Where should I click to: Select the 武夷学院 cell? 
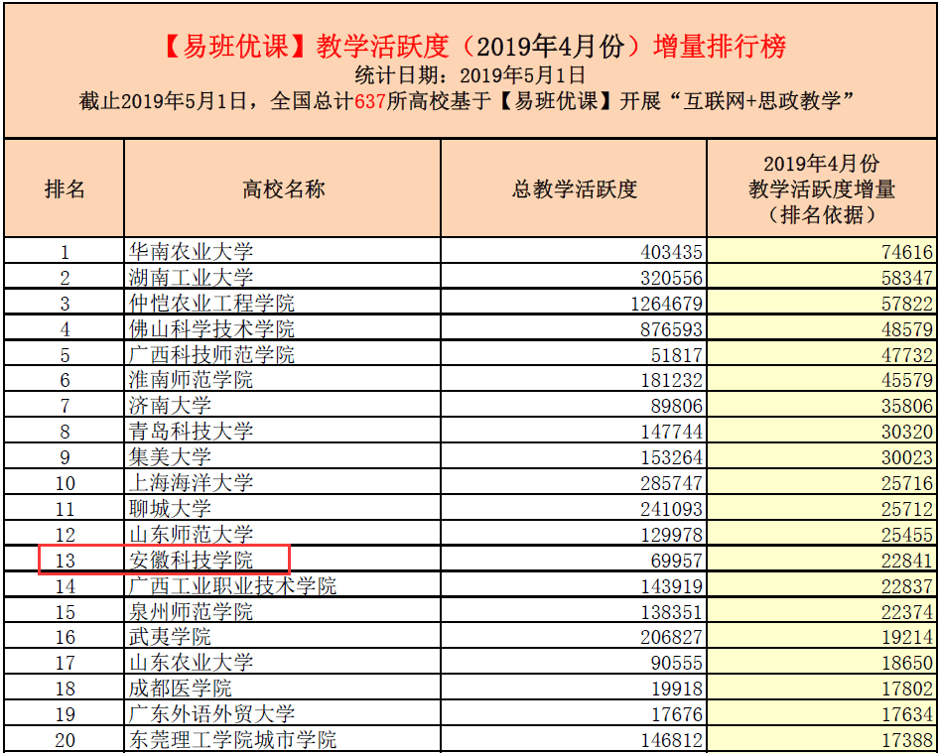pyautogui.click(x=170, y=637)
